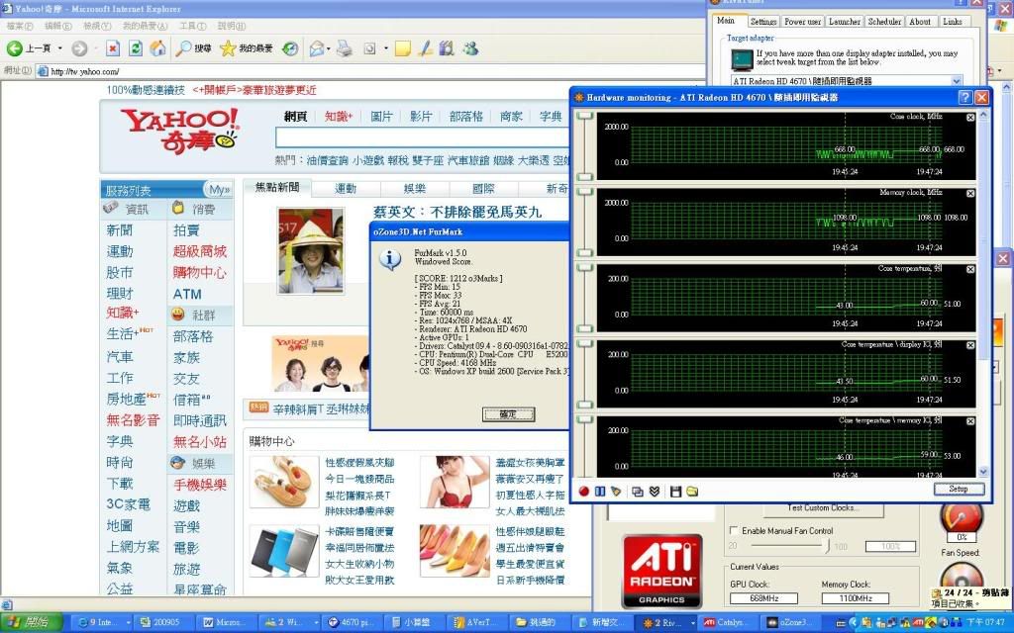Click IE Print icon
1014x633 pixels.
345,48
